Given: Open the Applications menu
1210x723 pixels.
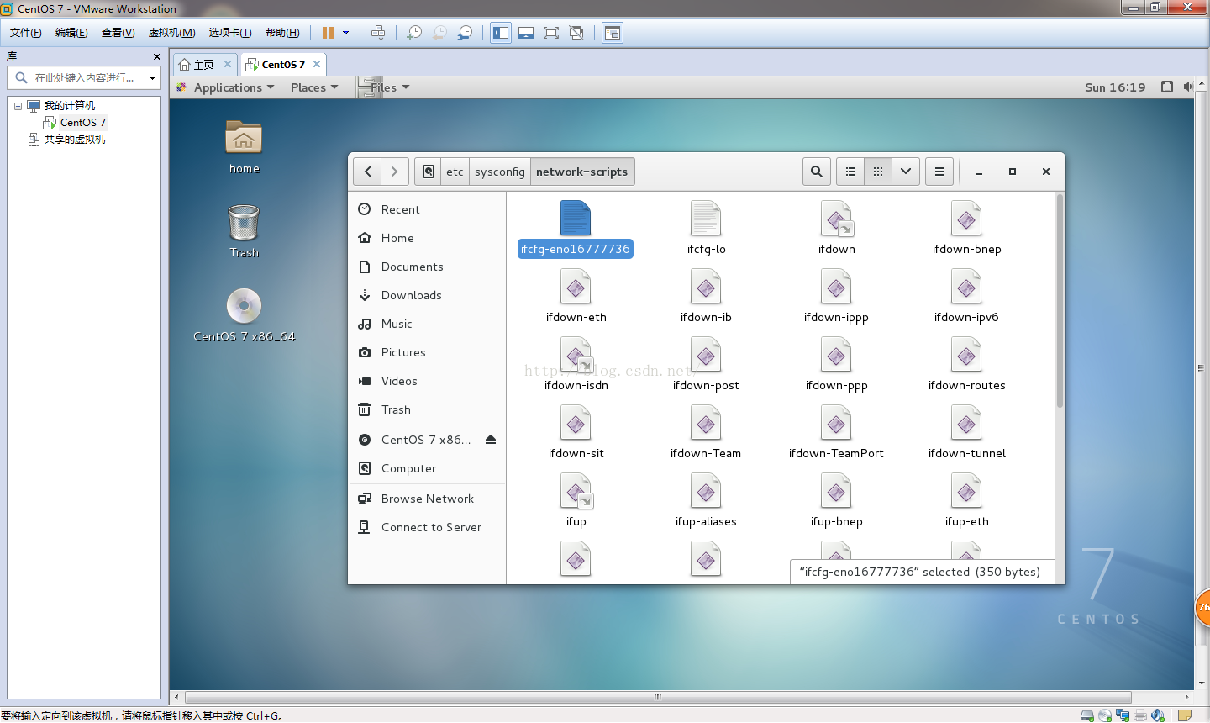Looking at the screenshot, I should click(x=228, y=87).
